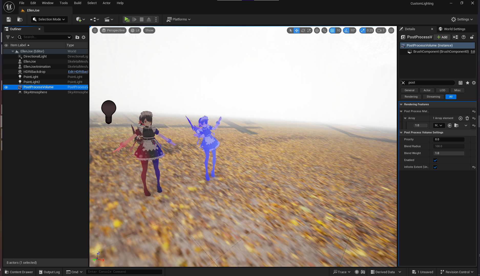Create a new folder in the Outliner
The width and height of the screenshot is (480, 276).
(x=77, y=37)
